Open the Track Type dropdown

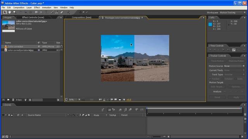click(234, 75)
